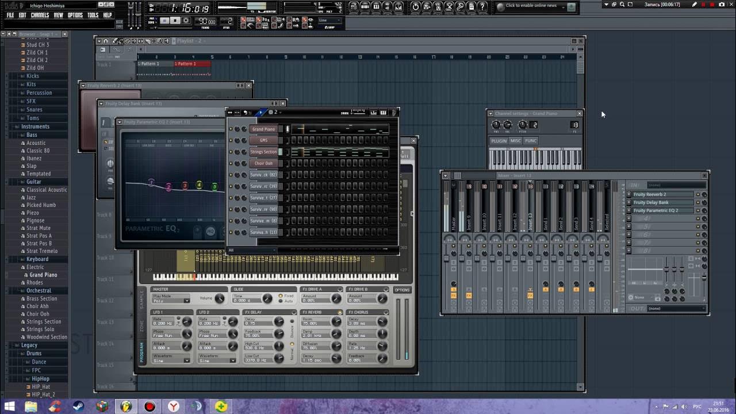Click the Insert 13 track volume fader
Viewport: 736px width, 414px height.
coord(523,258)
